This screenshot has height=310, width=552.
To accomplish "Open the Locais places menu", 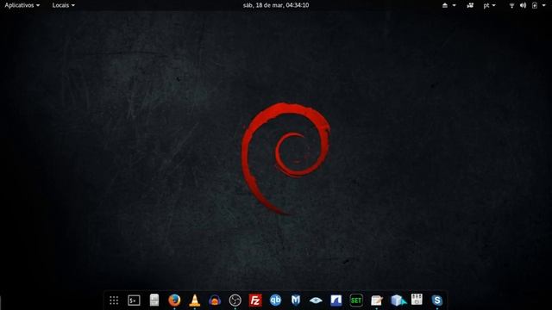I will coord(63,5).
